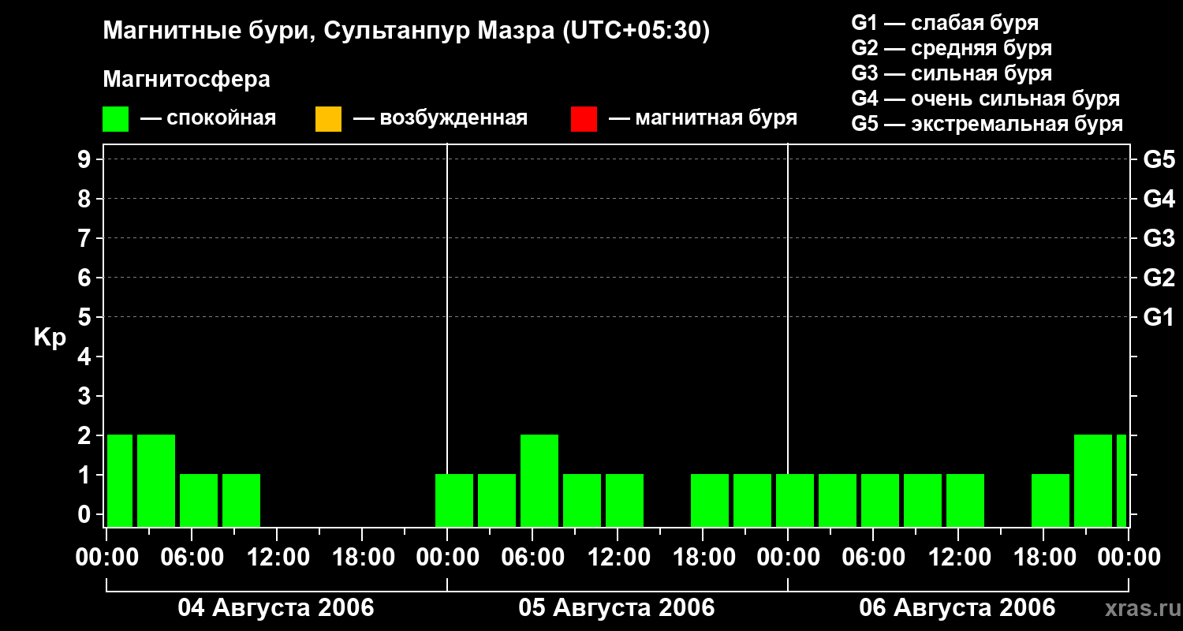
Task: Click the 06:00 time label for 04 Августа
Action: click(x=192, y=557)
